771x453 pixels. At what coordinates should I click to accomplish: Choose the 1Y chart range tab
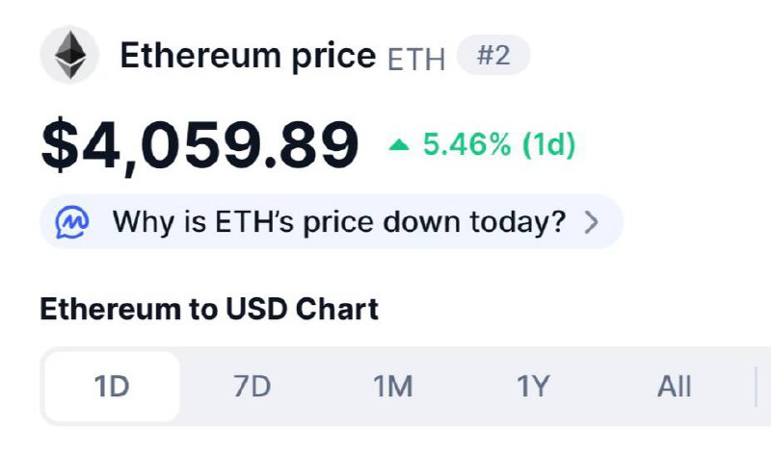pyautogui.click(x=533, y=387)
